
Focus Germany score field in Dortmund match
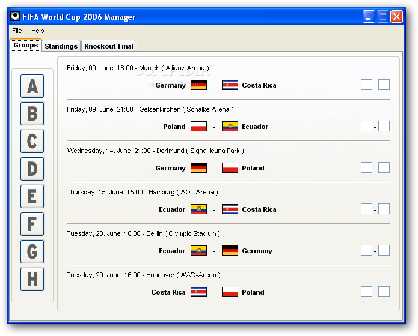click(x=366, y=167)
